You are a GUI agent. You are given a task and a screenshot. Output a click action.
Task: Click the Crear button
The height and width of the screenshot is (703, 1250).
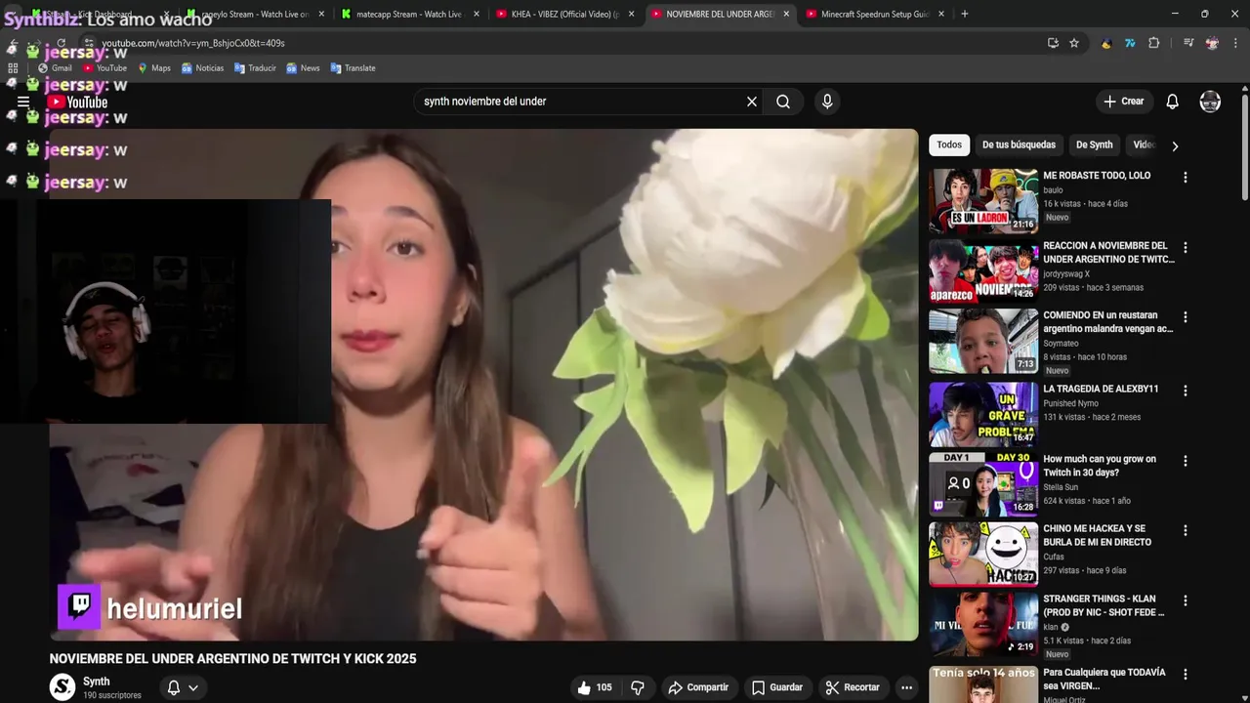pos(1123,102)
